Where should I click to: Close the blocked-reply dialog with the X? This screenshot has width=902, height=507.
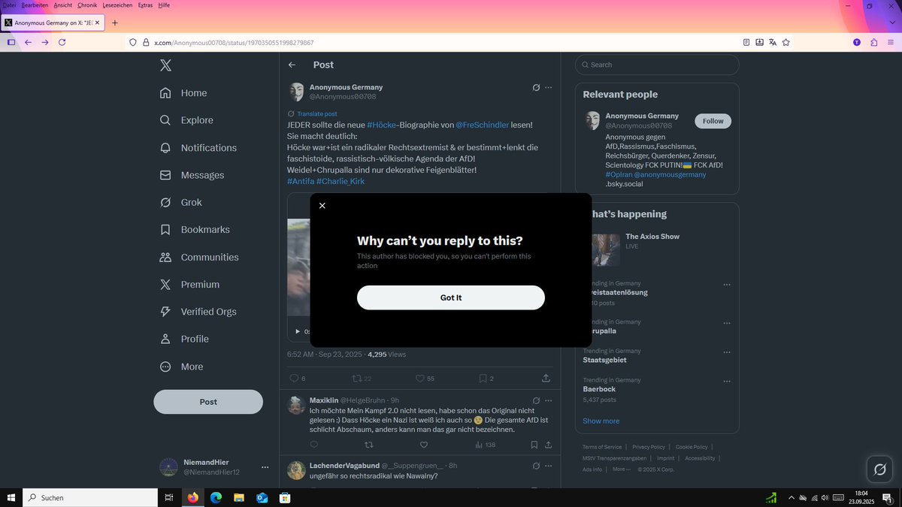click(x=322, y=206)
